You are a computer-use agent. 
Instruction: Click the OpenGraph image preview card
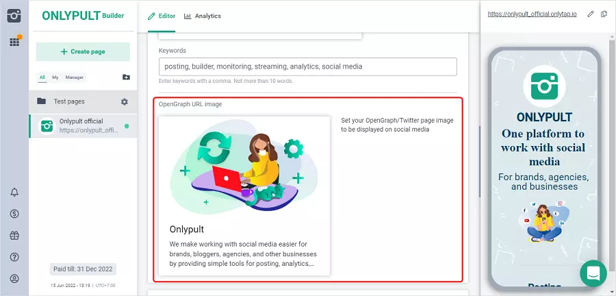[244, 196]
